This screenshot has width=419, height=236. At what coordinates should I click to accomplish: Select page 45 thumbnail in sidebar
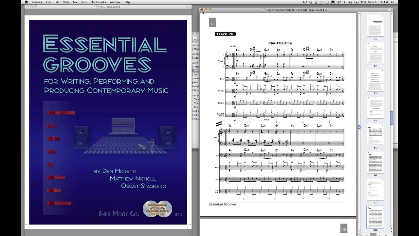tap(375, 135)
